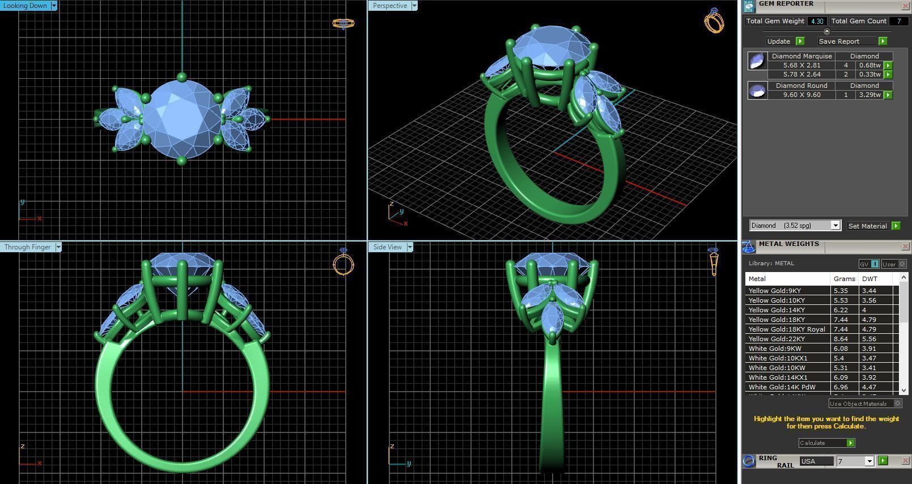Select the White Gold:9KW row

pyautogui.click(x=822, y=349)
